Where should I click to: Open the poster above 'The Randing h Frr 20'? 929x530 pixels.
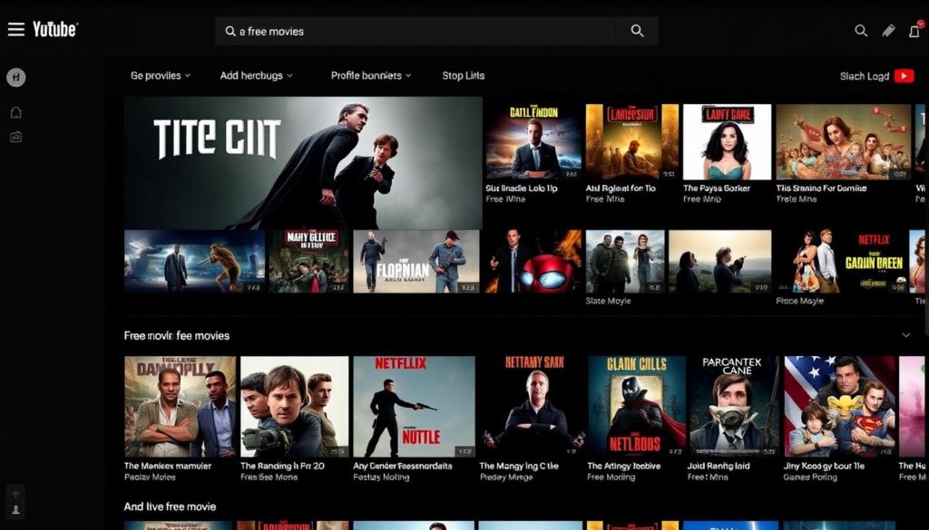(295, 407)
